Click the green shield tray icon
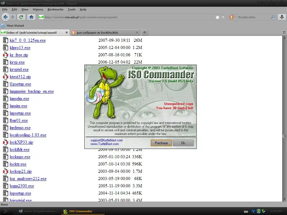Viewport: 287px width, 215px height. [259, 211]
